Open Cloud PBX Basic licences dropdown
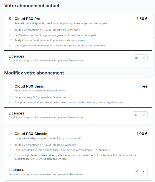 tap(140, 115)
